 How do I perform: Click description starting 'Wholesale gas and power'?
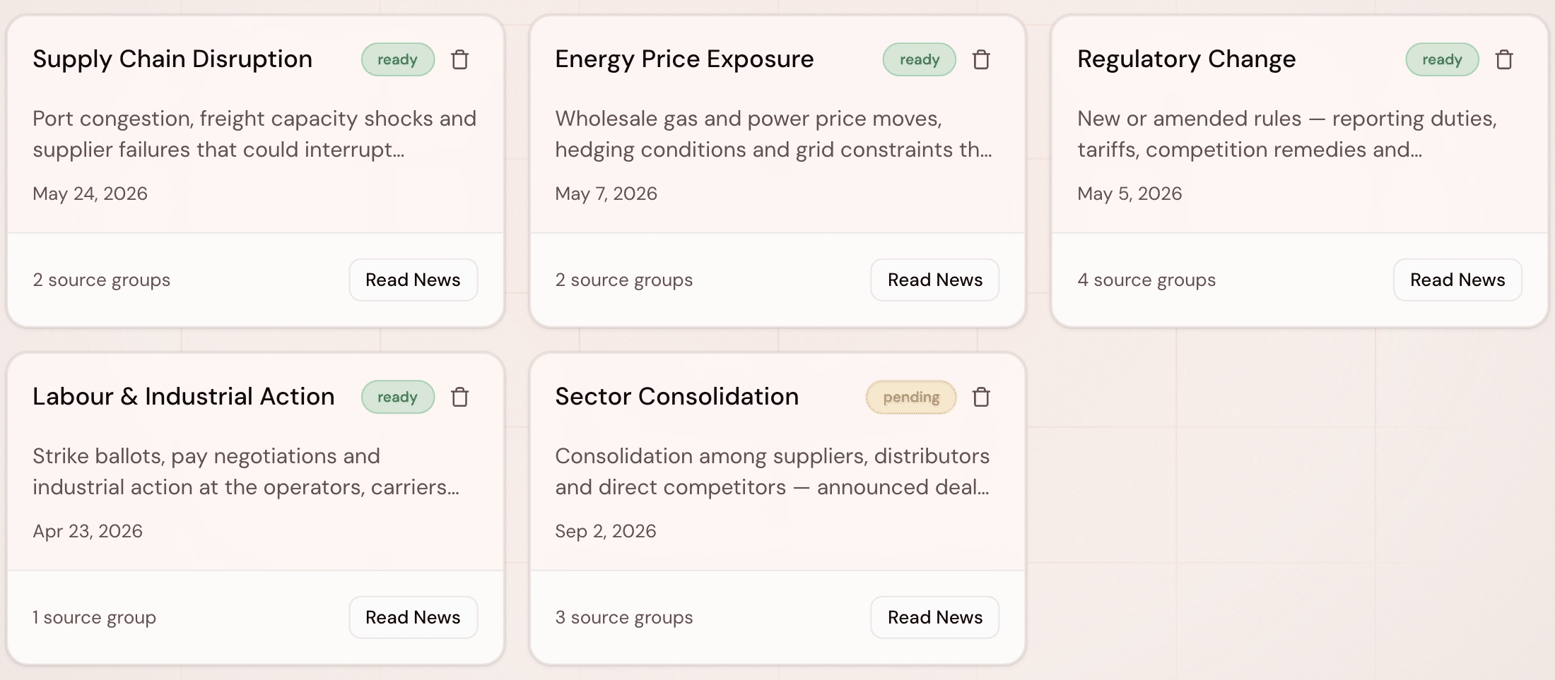click(774, 134)
